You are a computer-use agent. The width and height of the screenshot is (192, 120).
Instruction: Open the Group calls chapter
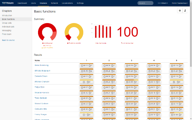[x=7, y=23]
